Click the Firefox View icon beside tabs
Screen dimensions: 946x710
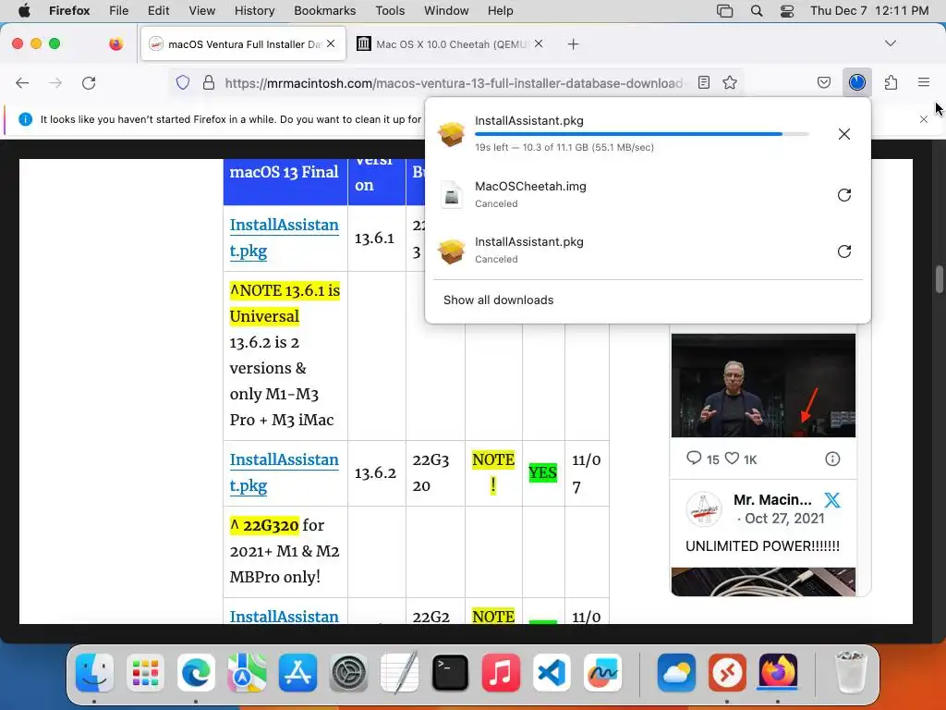pyautogui.click(x=115, y=43)
